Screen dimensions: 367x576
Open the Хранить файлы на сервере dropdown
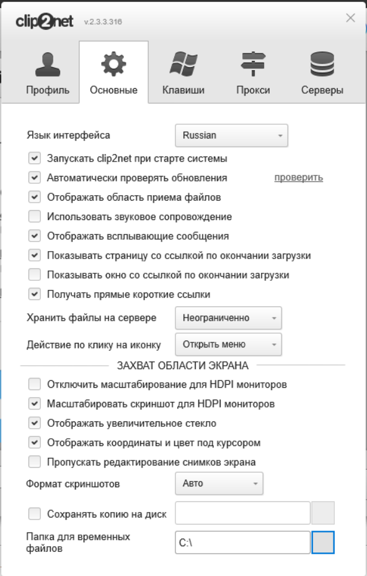[228, 318]
